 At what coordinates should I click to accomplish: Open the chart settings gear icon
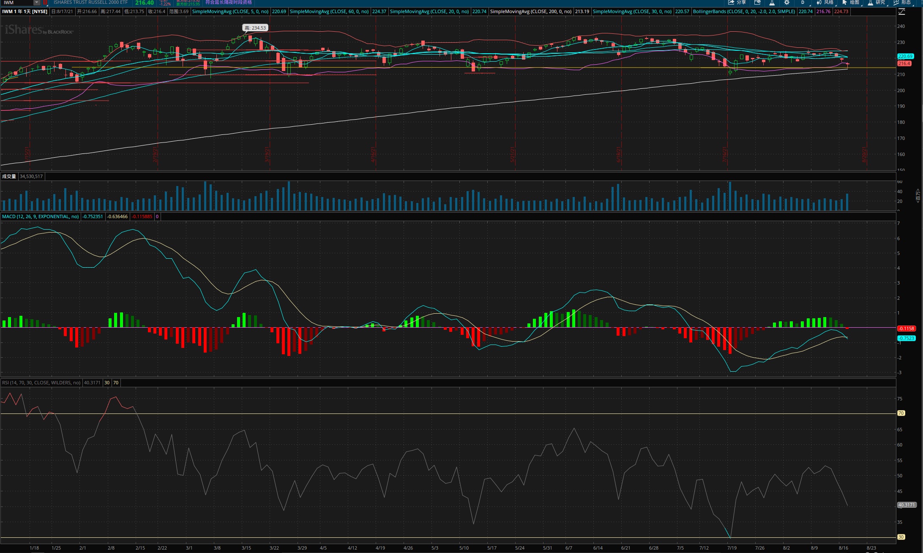786,3
